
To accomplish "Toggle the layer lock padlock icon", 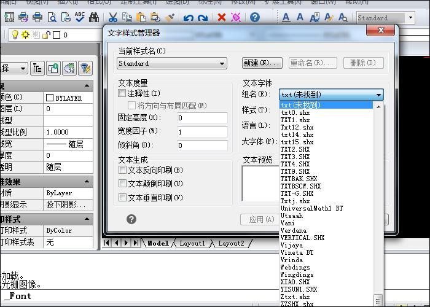I will coord(46,35).
